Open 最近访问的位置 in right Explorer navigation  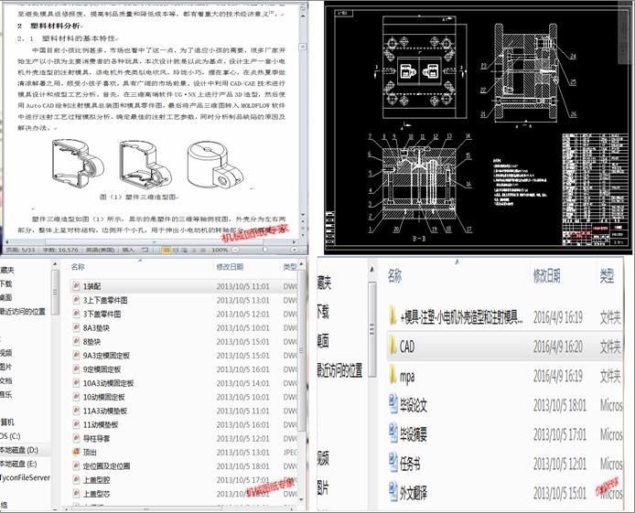339,370
